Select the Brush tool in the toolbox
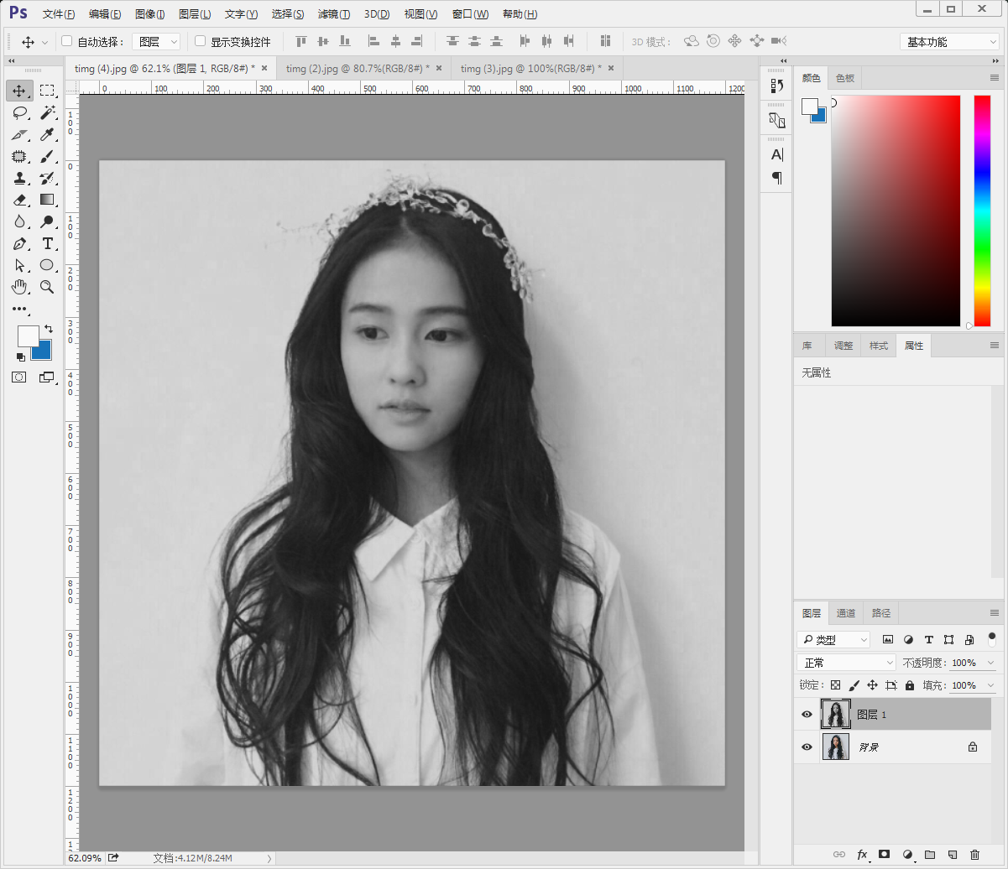Screen dimensions: 1008x869 point(47,156)
